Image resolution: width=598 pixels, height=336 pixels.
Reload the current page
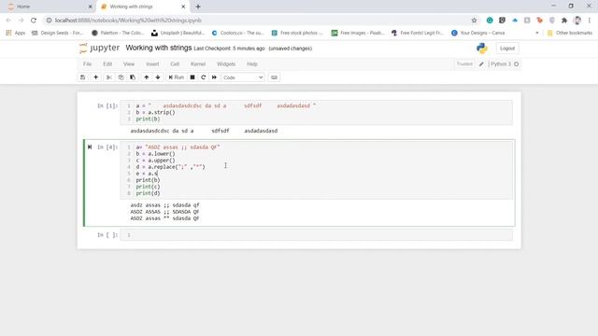click(x=34, y=21)
